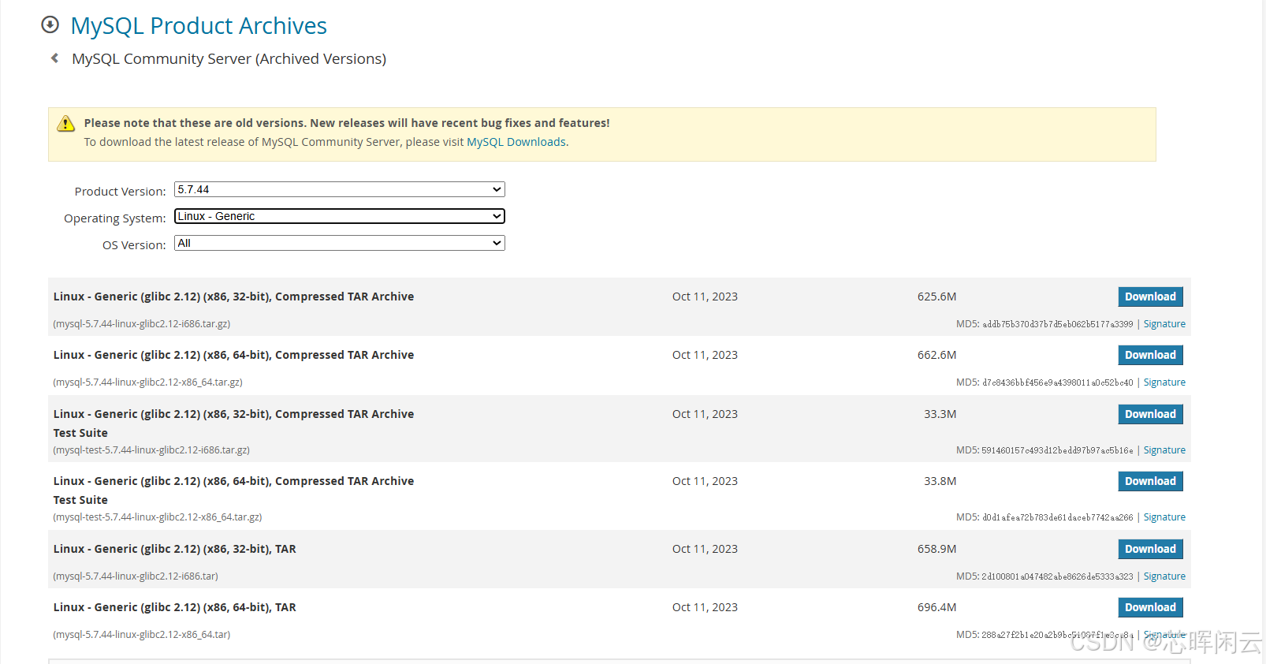Screen dimensions: 1266x664
Task: Click the yellow warning triangle icon
Action: [66, 123]
